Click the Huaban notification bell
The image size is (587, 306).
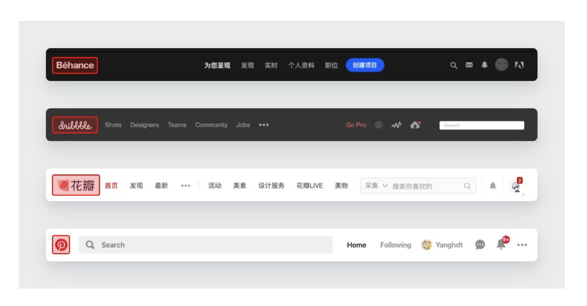493,185
